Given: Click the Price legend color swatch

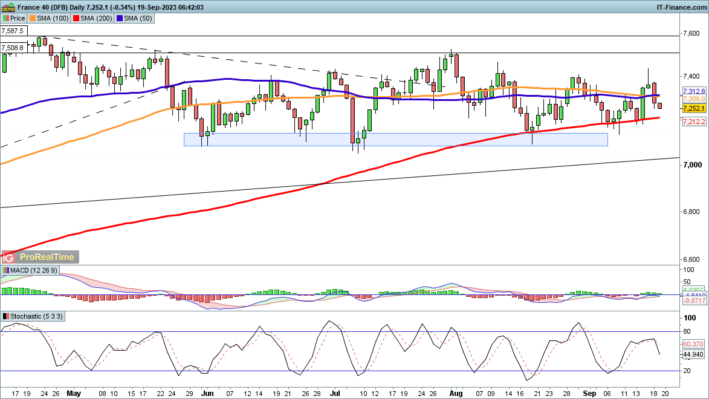Looking at the screenshot, I should [x=6, y=19].
